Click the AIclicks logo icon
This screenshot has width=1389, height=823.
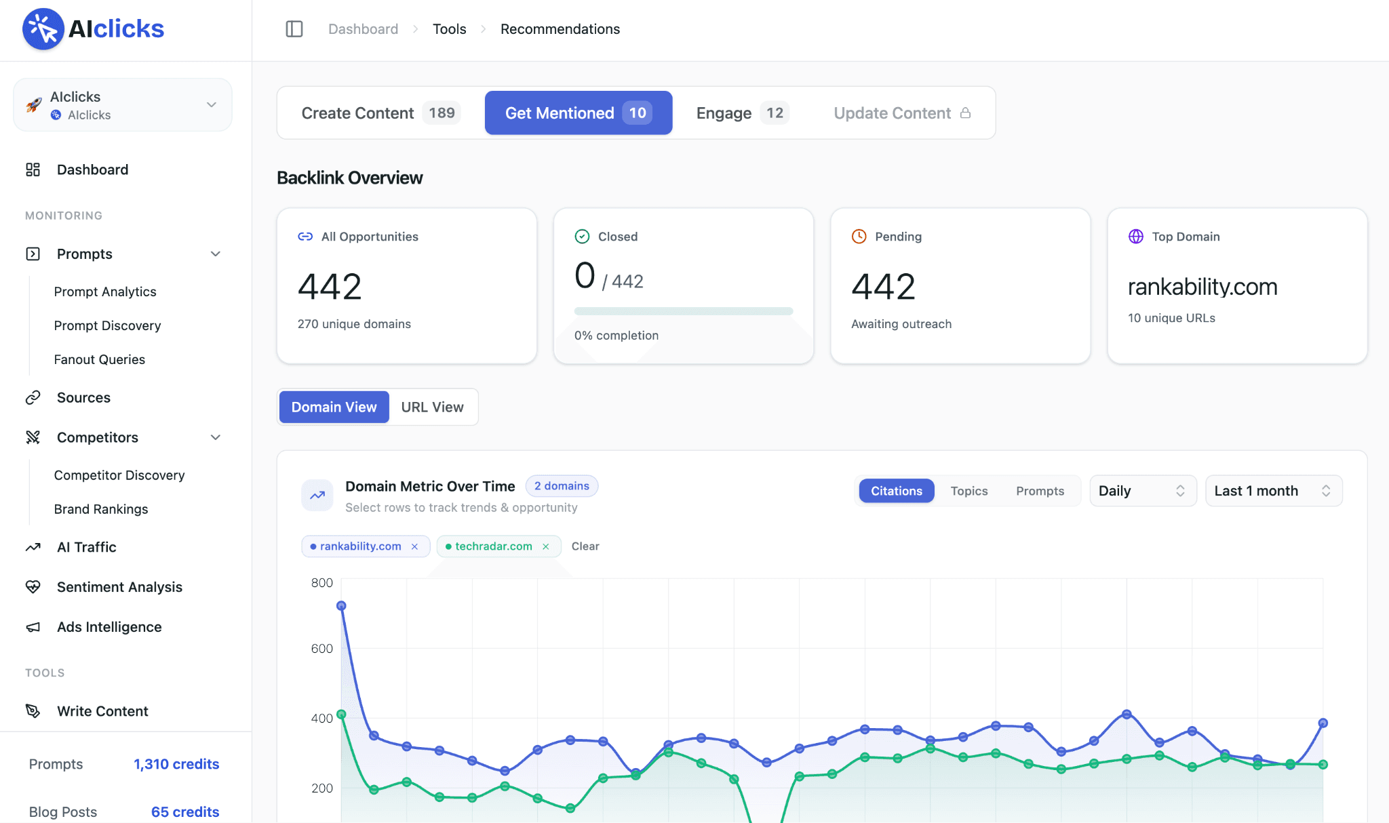pos(43,29)
